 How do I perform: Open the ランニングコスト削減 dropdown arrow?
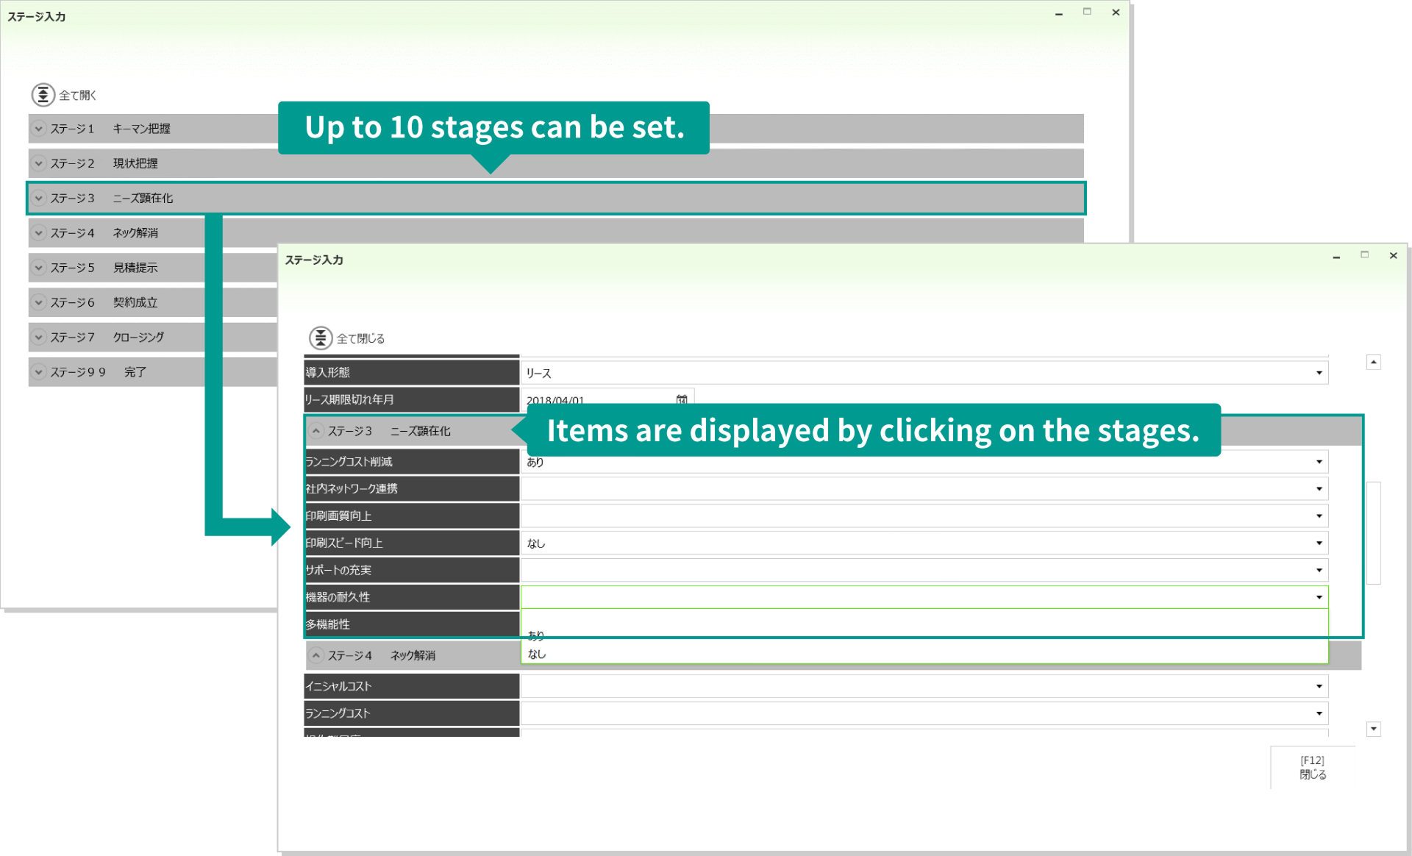[1319, 462]
